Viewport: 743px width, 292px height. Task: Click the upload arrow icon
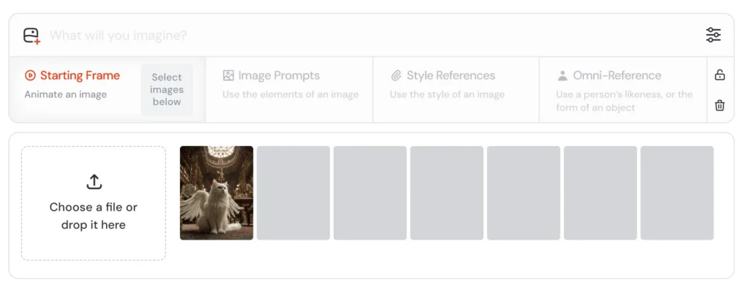click(x=94, y=182)
